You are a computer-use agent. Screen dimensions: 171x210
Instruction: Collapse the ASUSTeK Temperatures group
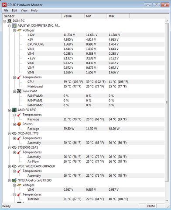[x=14, y=77]
